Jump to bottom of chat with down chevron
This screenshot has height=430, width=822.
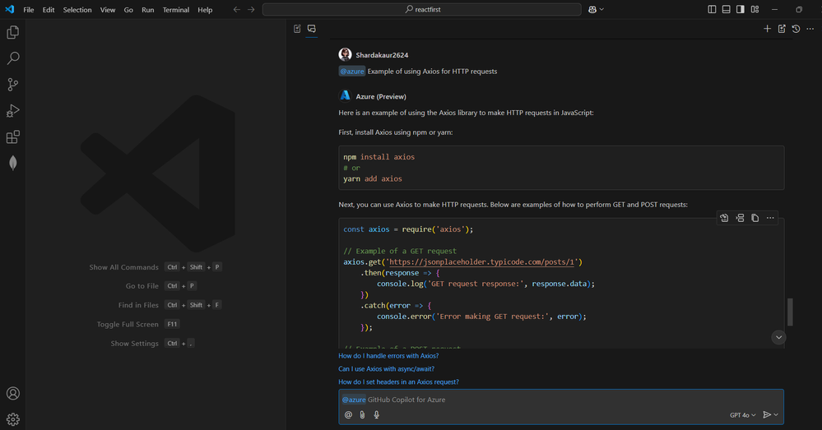778,337
